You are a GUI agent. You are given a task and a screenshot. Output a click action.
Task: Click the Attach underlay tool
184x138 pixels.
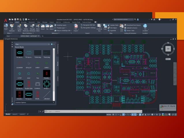pos(42,27)
